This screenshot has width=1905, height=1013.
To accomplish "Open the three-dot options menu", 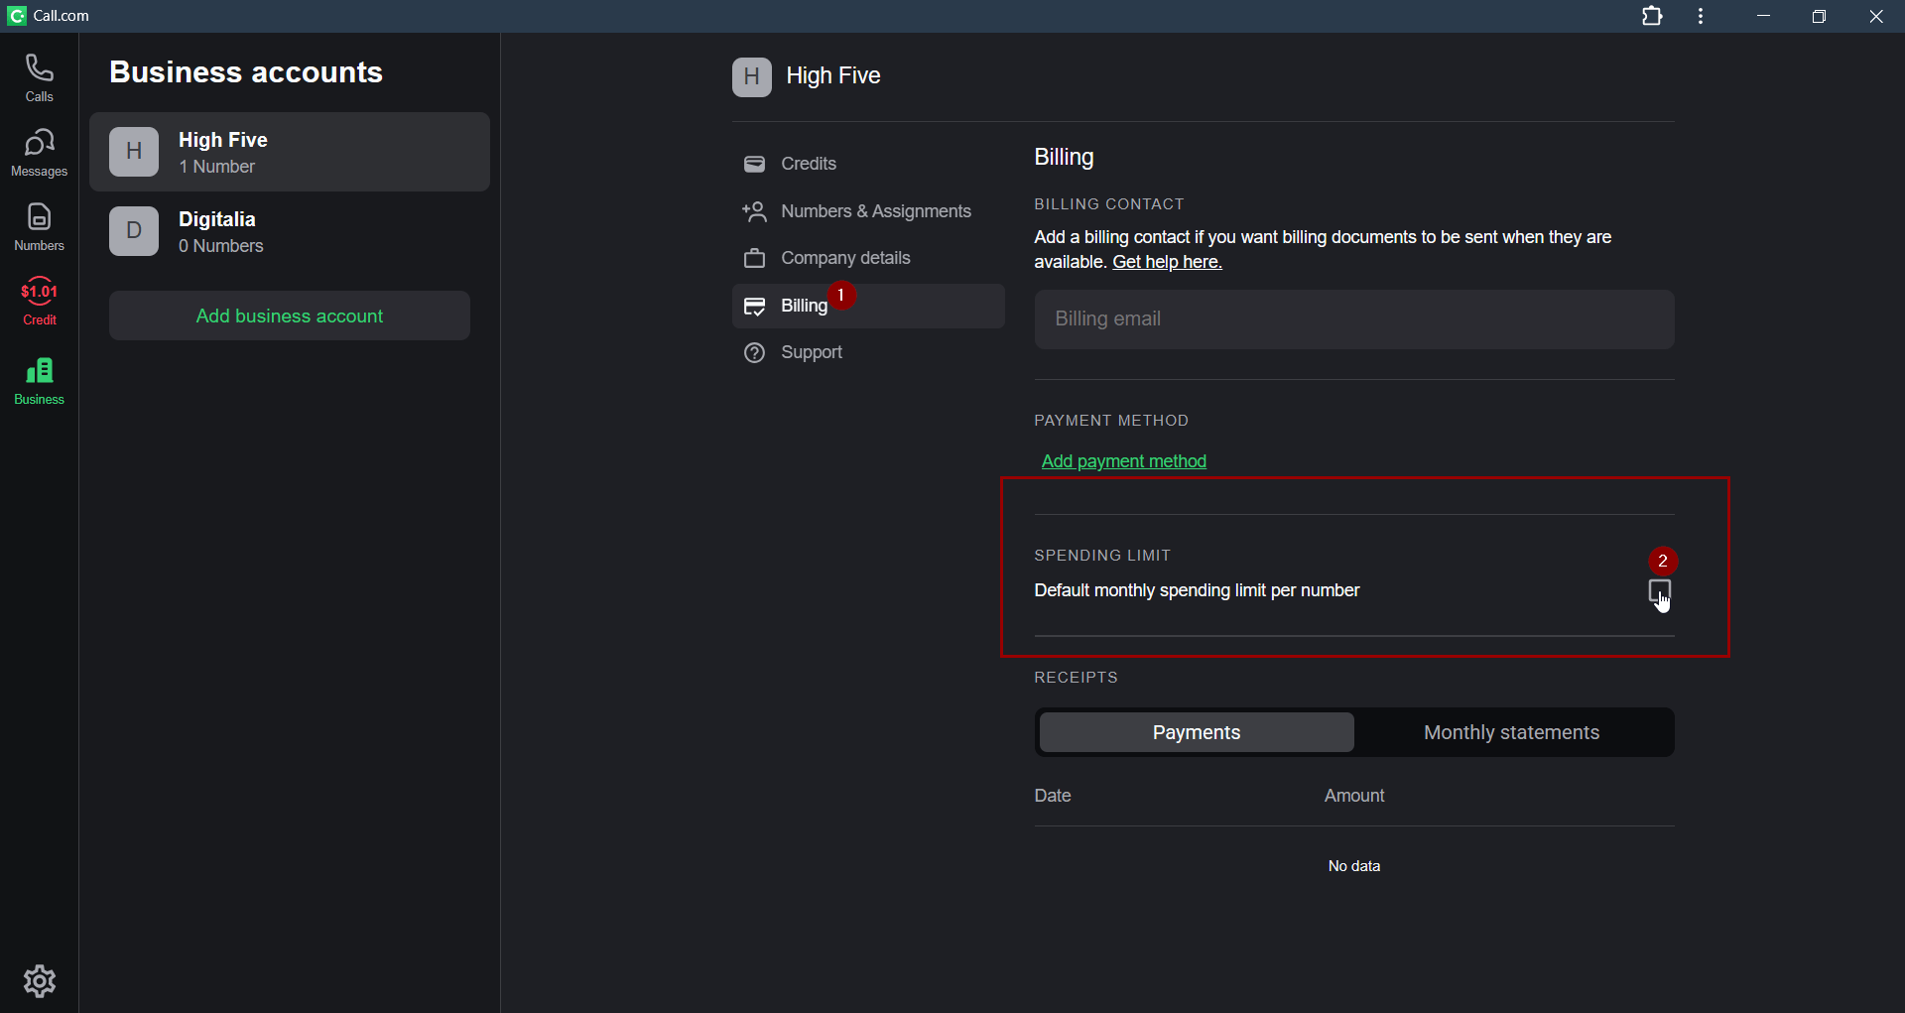I will pyautogui.click(x=1701, y=16).
